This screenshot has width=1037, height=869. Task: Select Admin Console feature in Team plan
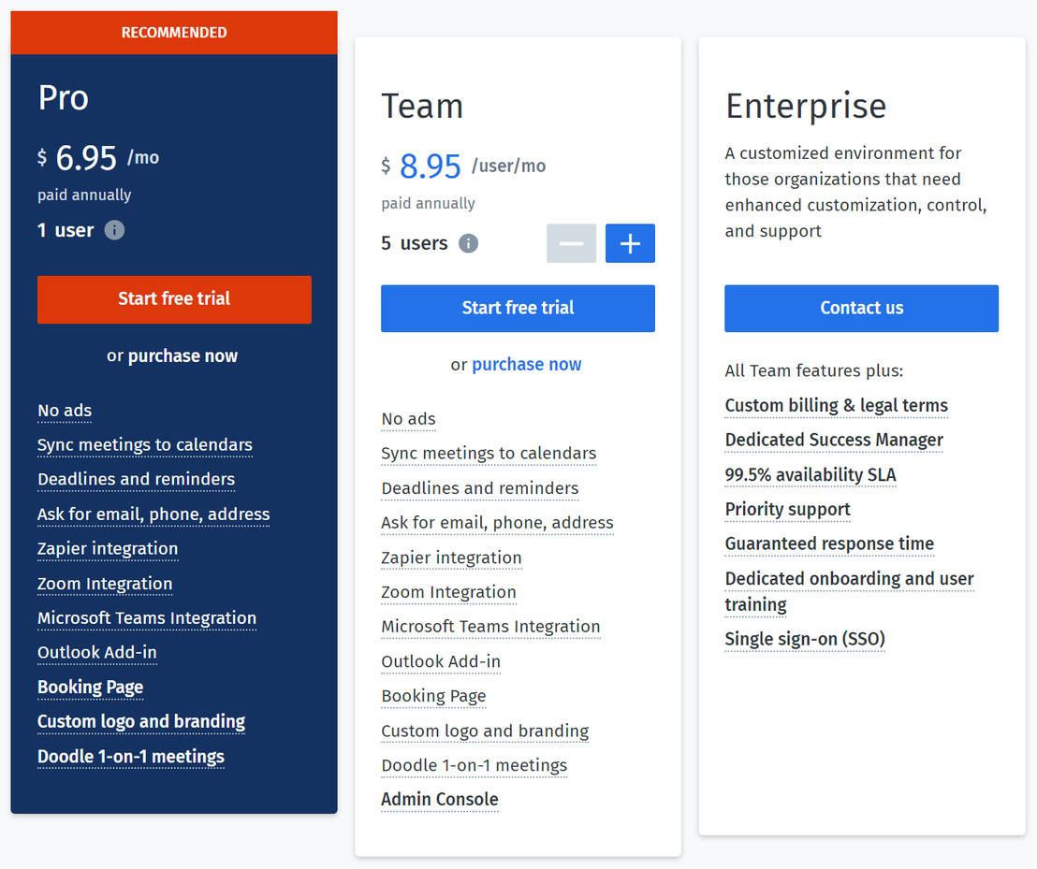click(x=439, y=800)
